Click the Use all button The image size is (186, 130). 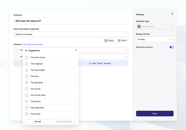click(x=38, y=122)
